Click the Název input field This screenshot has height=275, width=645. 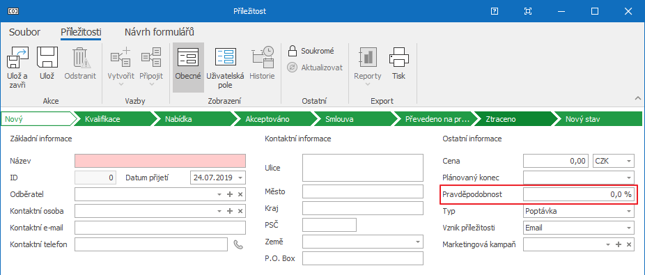click(x=160, y=161)
